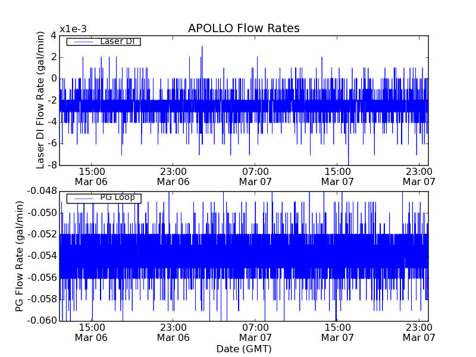Screen dimensions: 476x357
Task: Select the "-0.058" PG axis tick
Action: pos(42,299)
